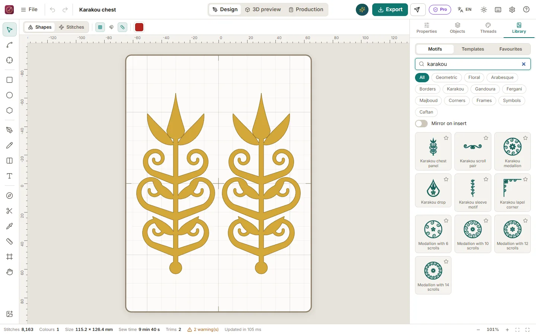Filter motifs by Floral chip

[474, 77]
